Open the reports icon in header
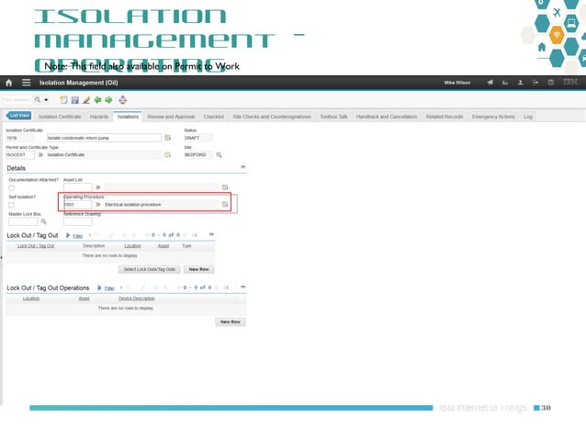586x440 pixels. (505, 83)
